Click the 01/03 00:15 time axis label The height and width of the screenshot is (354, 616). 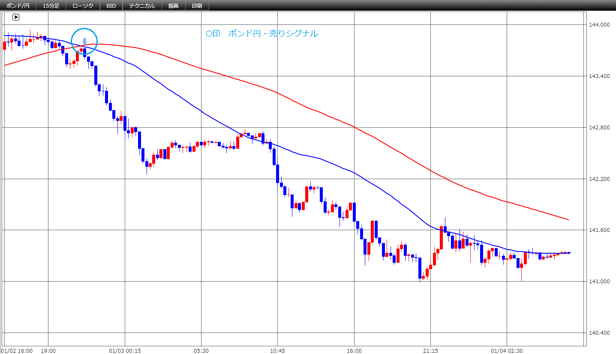[x=125, y=351]
